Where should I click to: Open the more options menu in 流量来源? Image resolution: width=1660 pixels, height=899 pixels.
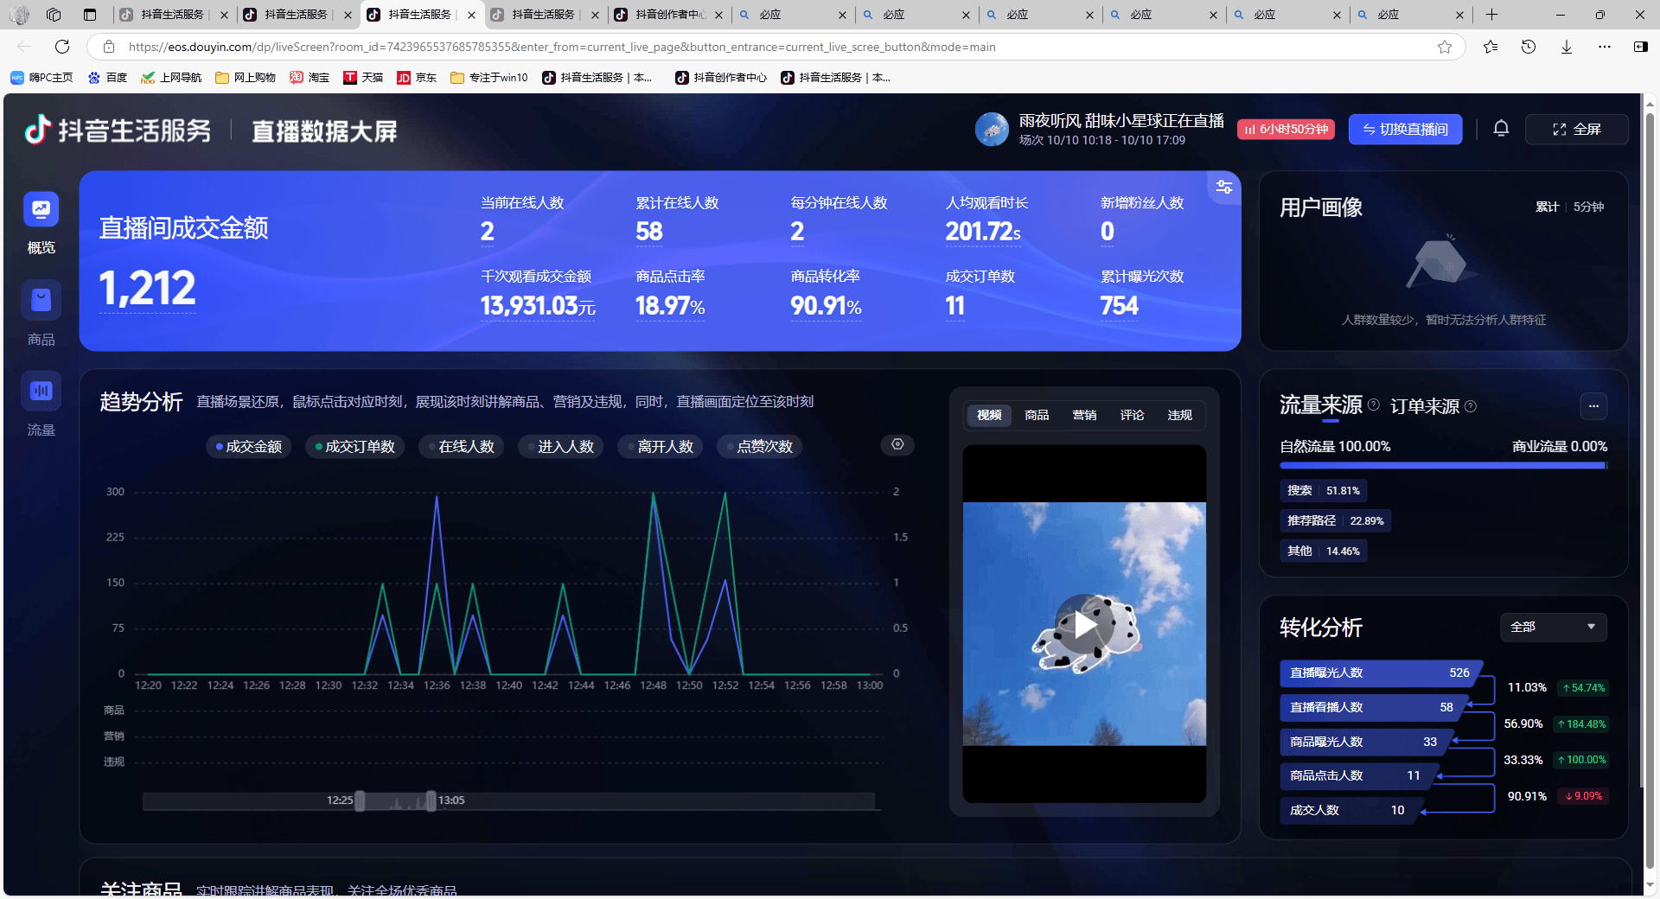click(x=1593, y=405)
